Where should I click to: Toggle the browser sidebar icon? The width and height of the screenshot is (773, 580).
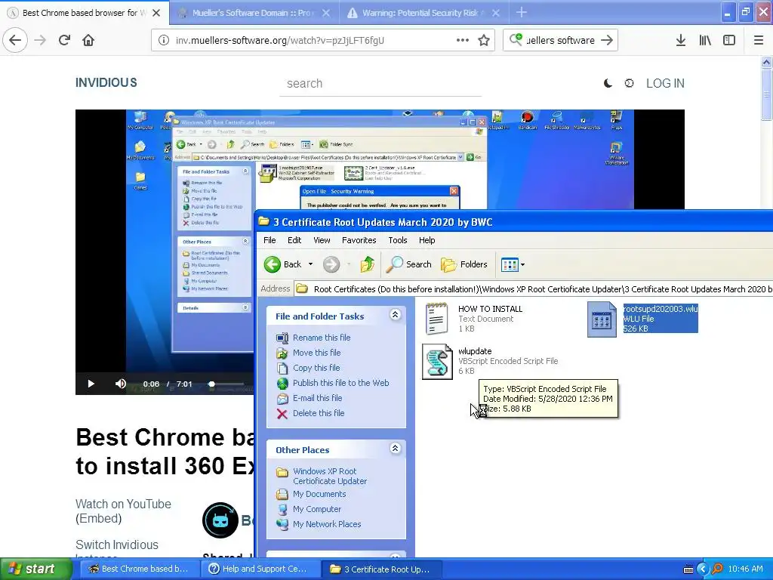(x=729, y=40)
